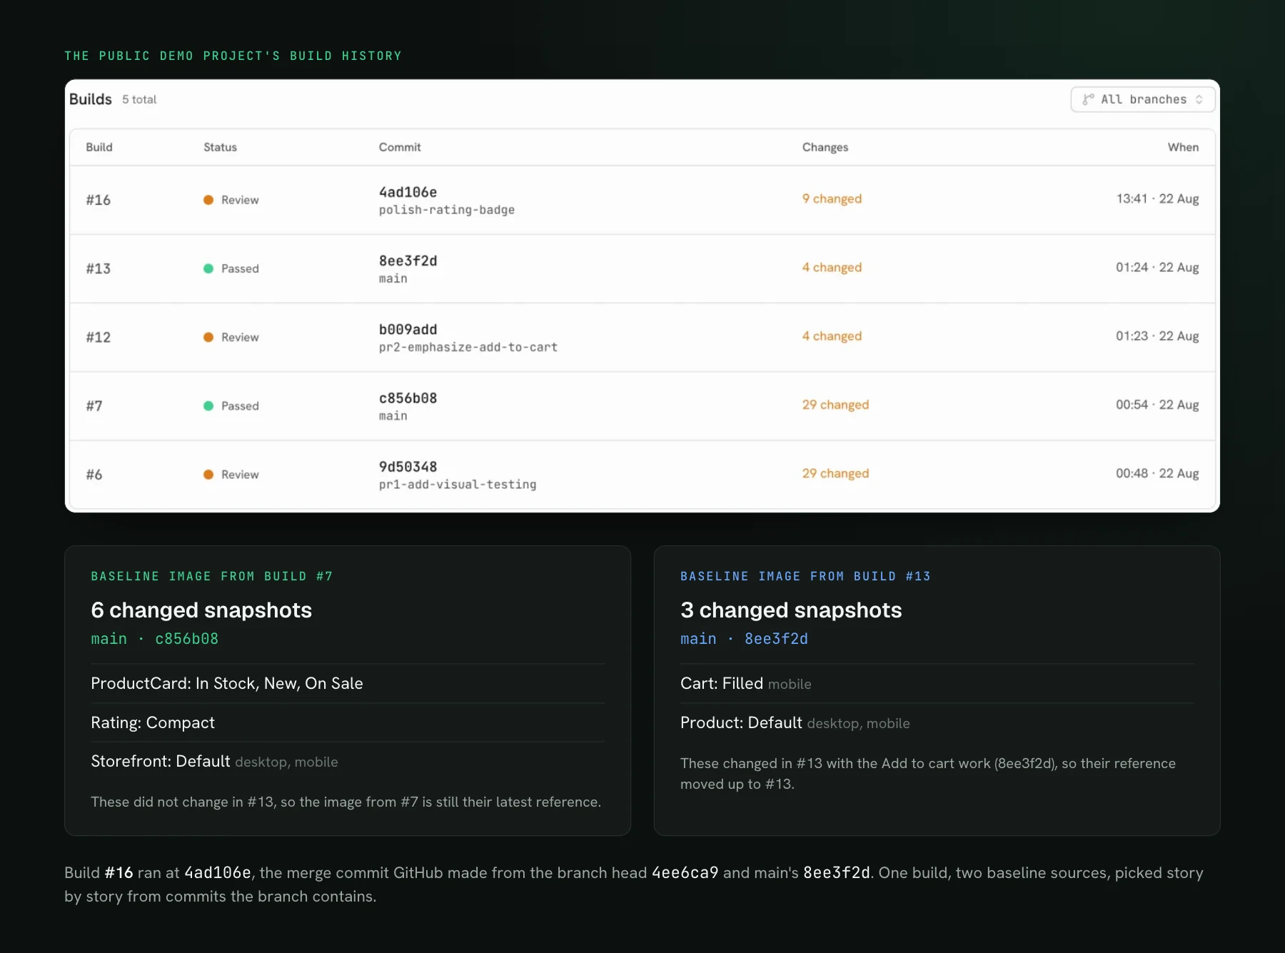
Task: Click 29 changed for build #7
Action: (835, 405)
